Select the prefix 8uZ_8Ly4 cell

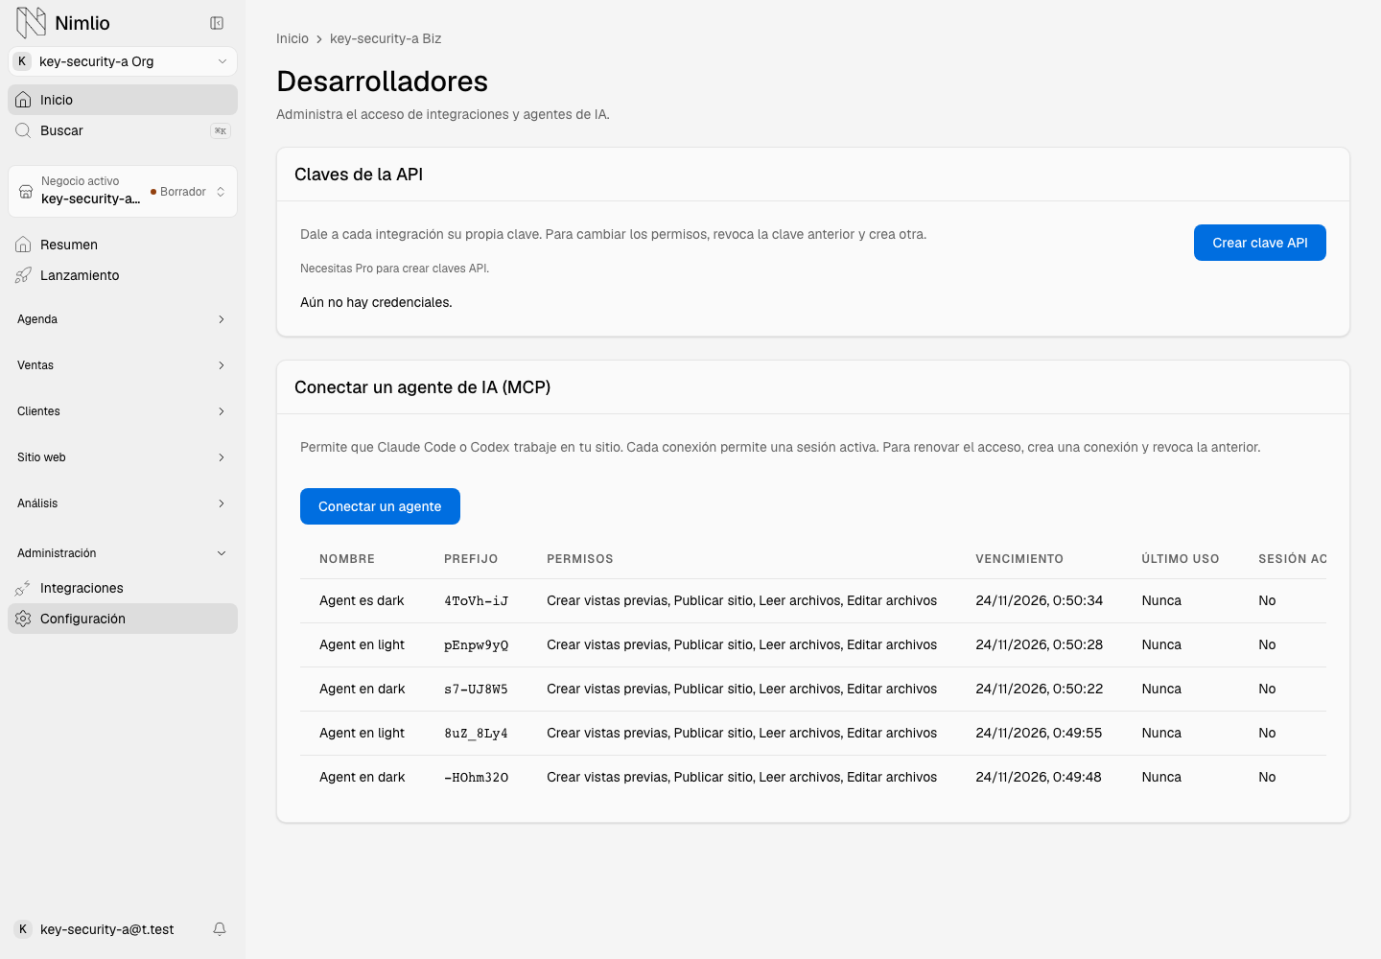476,734
